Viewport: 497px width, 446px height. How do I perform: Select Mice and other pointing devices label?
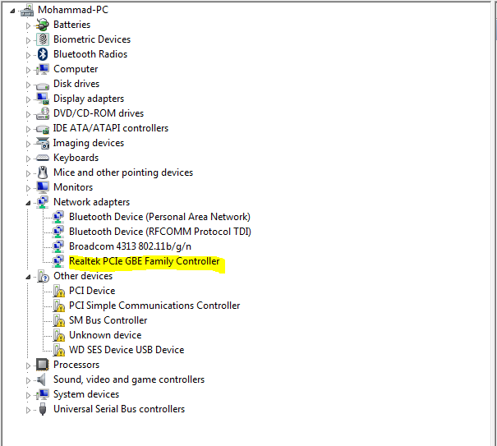click(123, 172)
